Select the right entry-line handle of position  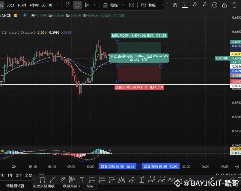click(161, 66)
